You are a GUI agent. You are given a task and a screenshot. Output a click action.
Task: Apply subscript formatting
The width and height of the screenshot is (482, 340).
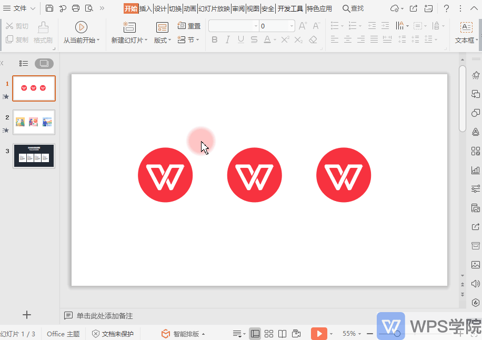(298, 39)
